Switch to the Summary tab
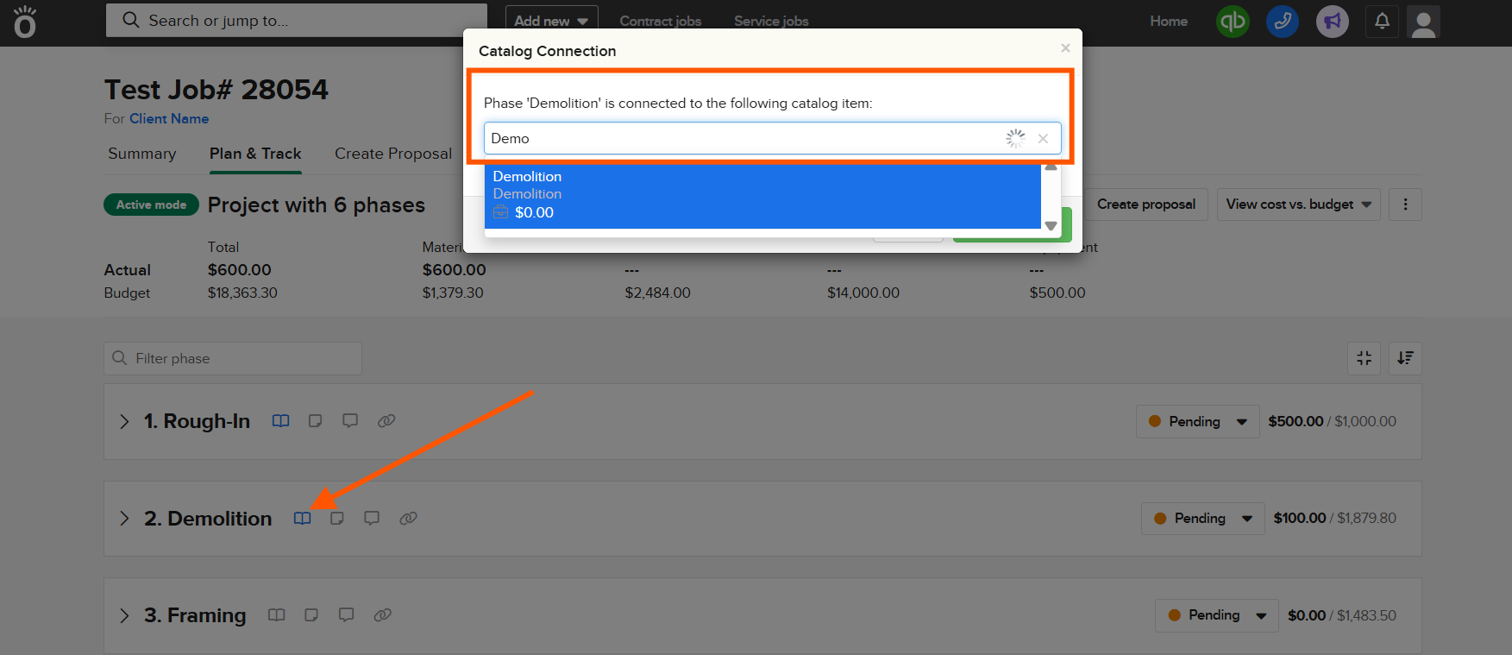Screen dimensions: 1512x655 141,154
